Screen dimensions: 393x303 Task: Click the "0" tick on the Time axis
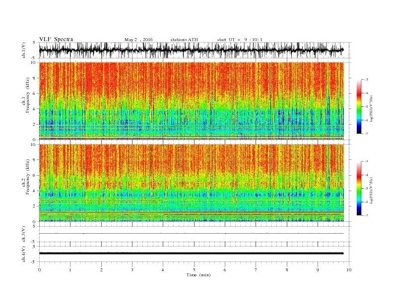coord(39,270)
